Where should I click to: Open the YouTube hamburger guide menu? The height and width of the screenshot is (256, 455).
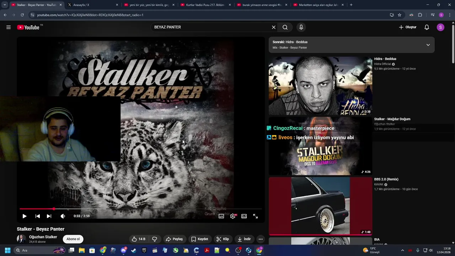tap(9, 27)
